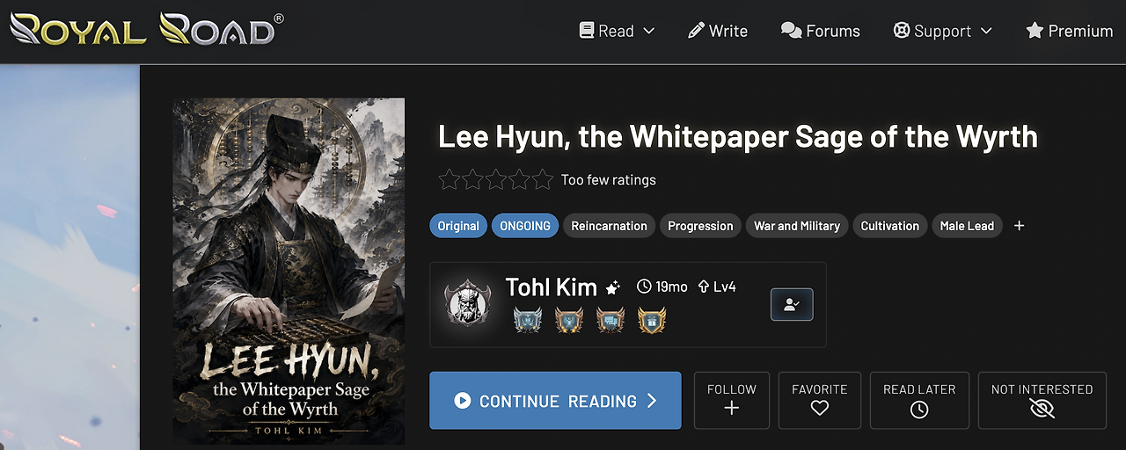Screen dimensions: 1126x450
Task: Open the Reincarnation tag
Action: 609,226
